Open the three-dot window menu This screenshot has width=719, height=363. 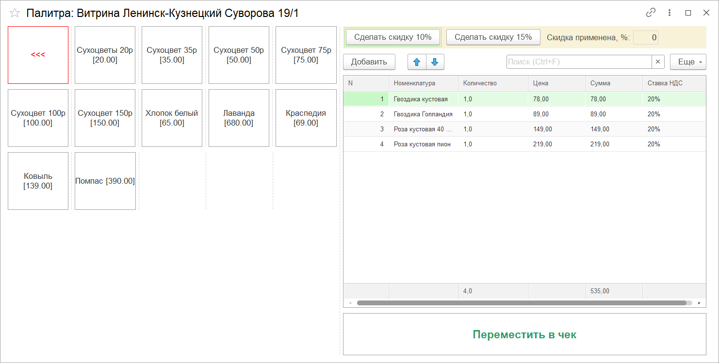click(670, 13)
